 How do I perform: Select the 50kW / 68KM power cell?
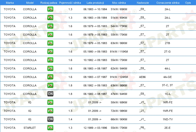(119, 102)
